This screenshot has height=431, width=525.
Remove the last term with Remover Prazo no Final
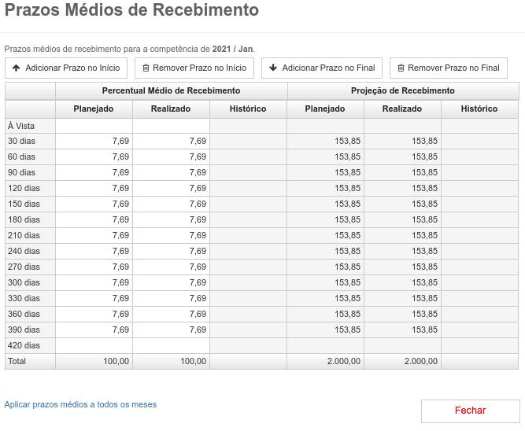coord(449,68)
